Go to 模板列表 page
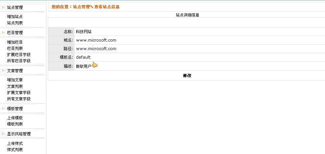Screen dimensions: 325x154 [15, 124]
